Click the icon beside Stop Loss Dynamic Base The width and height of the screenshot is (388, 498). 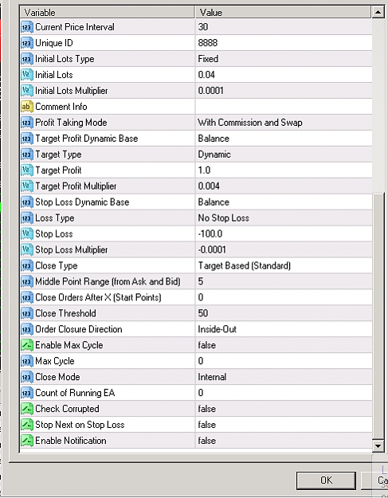27,202
